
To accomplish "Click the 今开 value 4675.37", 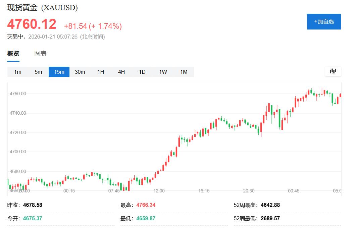I will click(x=33, y=218).
